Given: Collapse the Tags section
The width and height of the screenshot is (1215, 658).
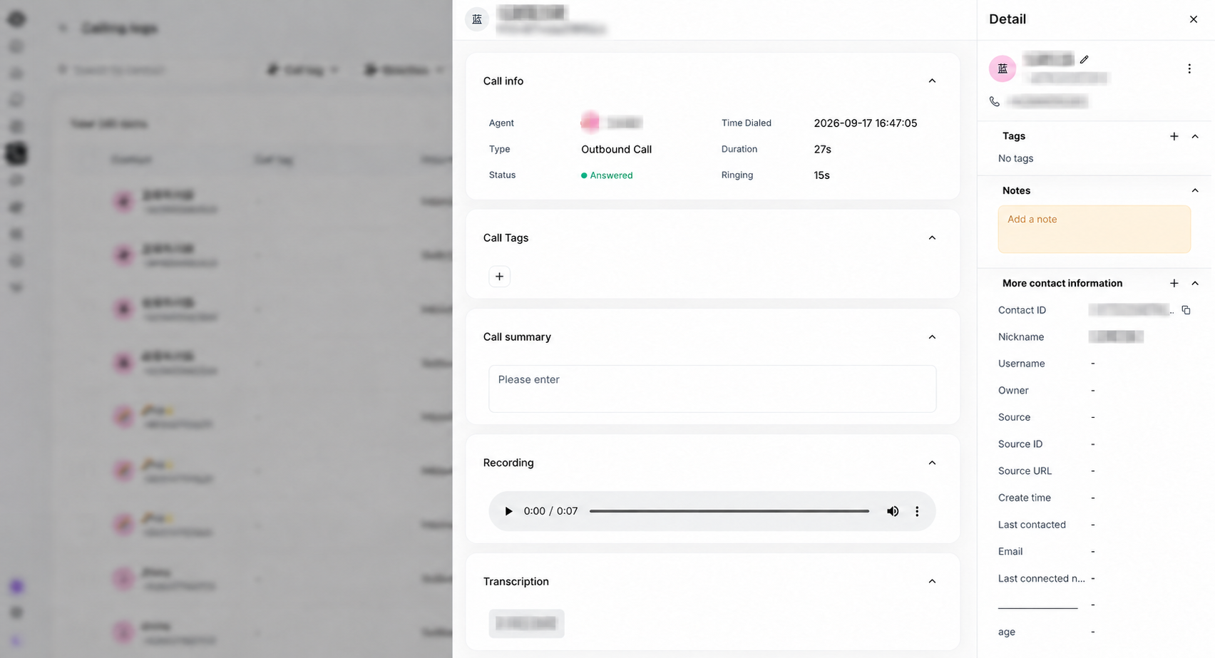Looking at the screenshot, I should click(1195, 136).
